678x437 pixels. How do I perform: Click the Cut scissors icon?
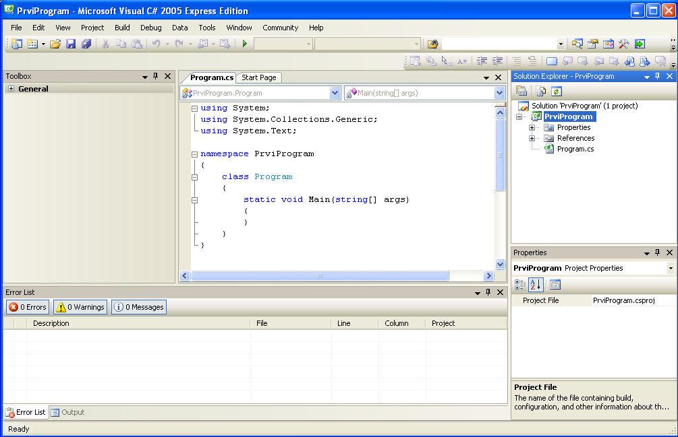tap(105, 44)
